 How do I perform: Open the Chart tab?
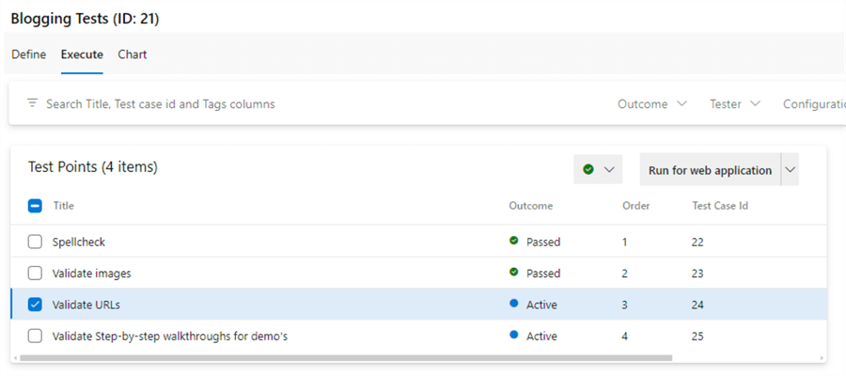(132, 55)
